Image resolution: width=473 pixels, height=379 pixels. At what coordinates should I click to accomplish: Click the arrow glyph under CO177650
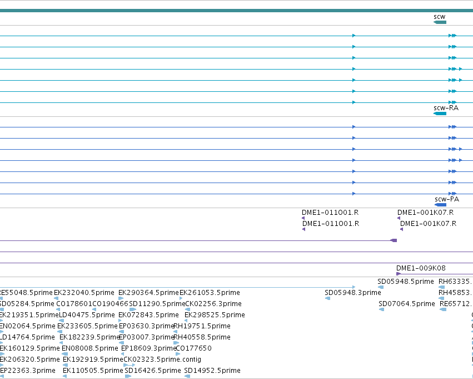click(x=178, y=354)
